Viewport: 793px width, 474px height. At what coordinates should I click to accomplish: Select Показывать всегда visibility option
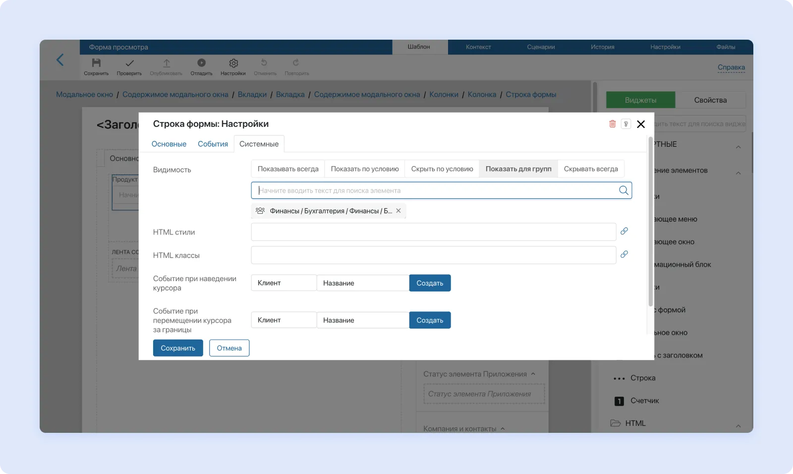click(x=288, y=169)
